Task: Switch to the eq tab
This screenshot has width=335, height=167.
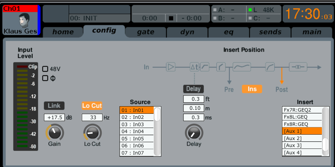Action: (229, 32)
